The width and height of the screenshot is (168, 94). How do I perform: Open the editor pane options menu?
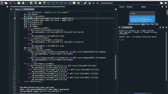116,9
